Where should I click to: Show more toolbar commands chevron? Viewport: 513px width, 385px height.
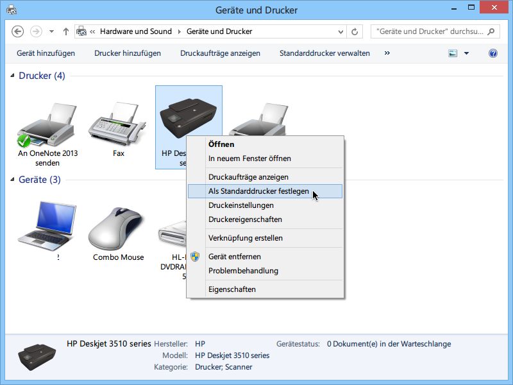tap(387, 53)
